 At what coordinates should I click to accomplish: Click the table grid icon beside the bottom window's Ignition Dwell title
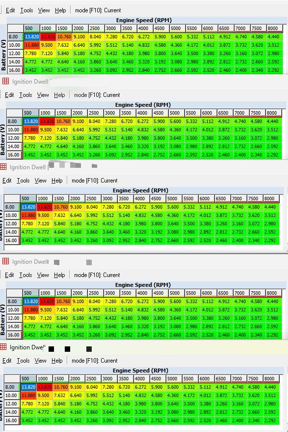3,347
